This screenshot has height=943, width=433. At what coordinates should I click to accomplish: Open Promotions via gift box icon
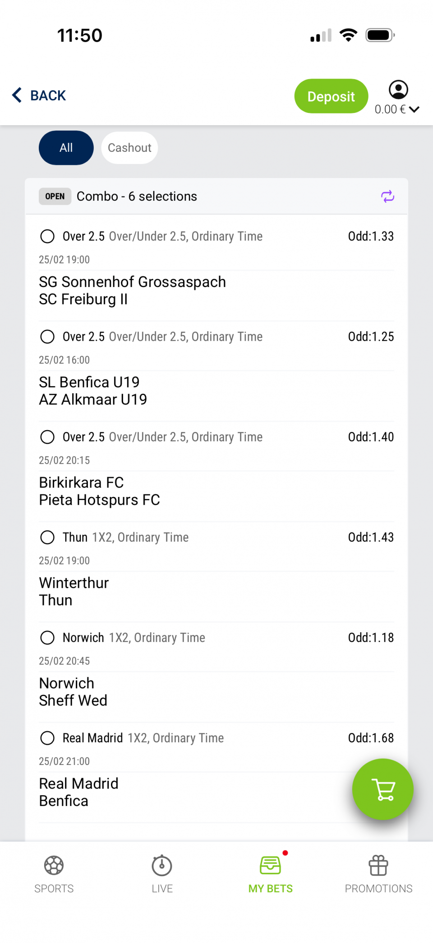[x=378, y=866]
